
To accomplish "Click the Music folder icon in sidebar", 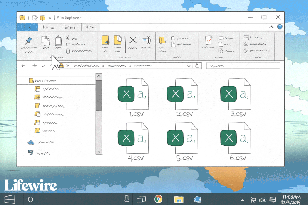I will 37,131.
